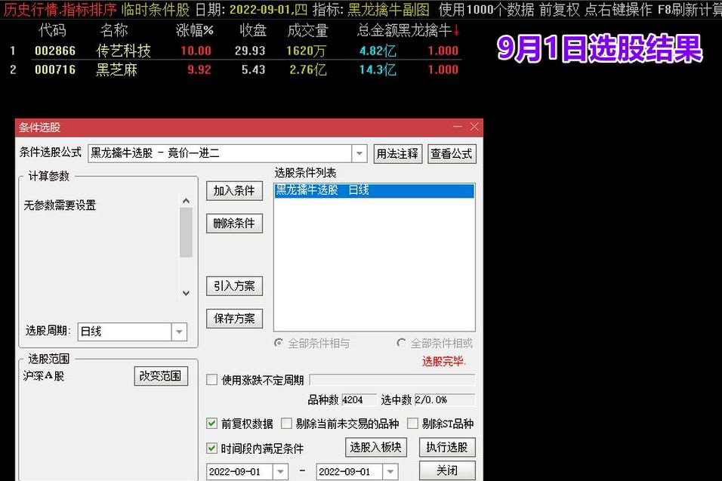Click the 29.93 closing price cell
722x481 pixels.
tap(250, 51)
